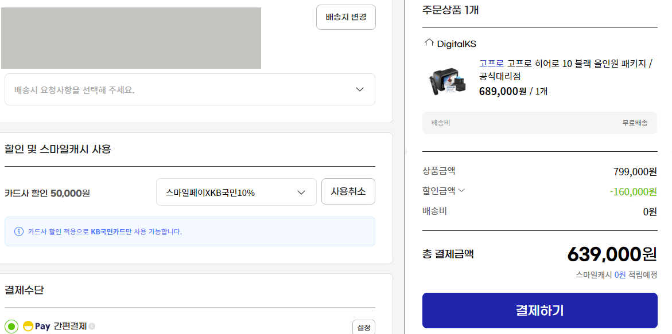
Task: Click the -160,000원 discount amount
Action: 633,192
